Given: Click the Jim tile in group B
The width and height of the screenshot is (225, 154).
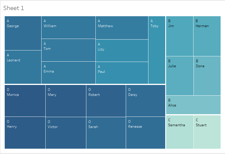Looking at the screenshot, I should tap(180, 36).
